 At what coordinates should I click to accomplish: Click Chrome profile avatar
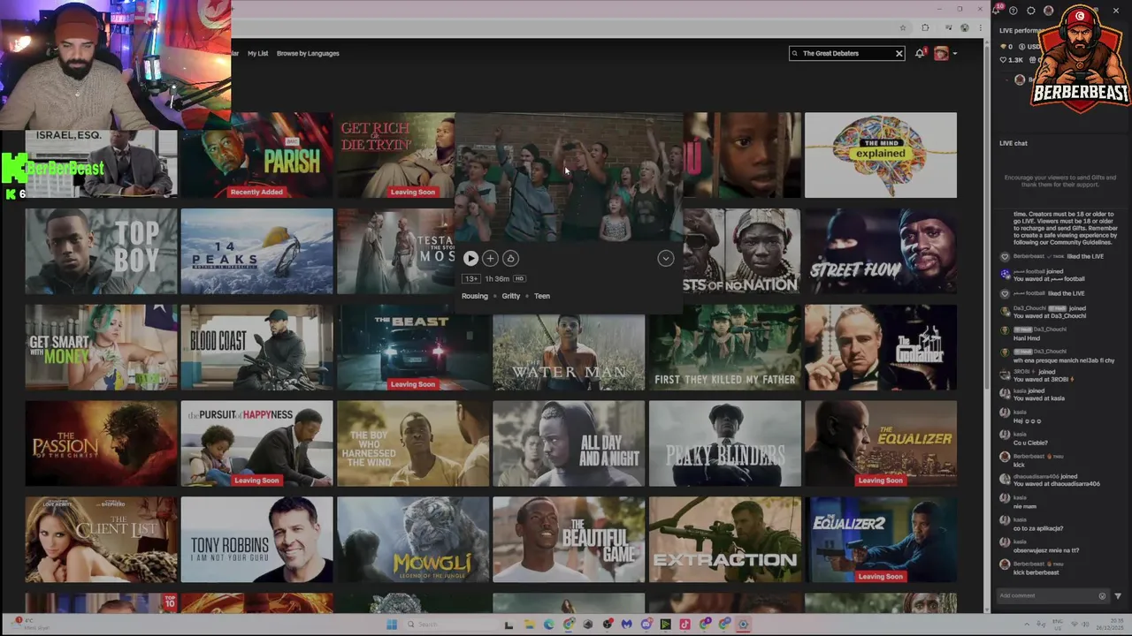pos(965,27)
